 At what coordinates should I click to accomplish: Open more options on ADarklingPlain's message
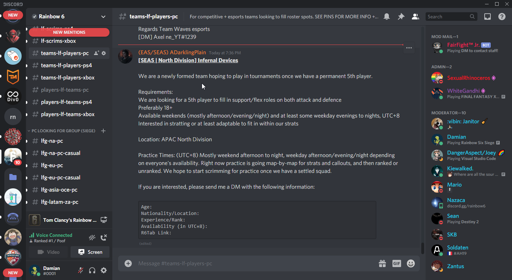pos(409,47)
